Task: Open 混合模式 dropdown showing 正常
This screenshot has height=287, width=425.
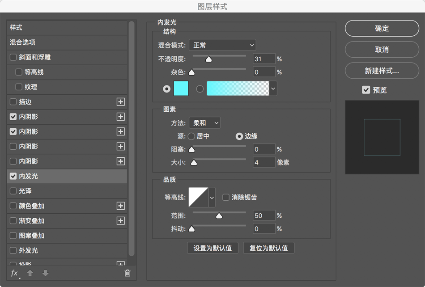Action: 222,45
